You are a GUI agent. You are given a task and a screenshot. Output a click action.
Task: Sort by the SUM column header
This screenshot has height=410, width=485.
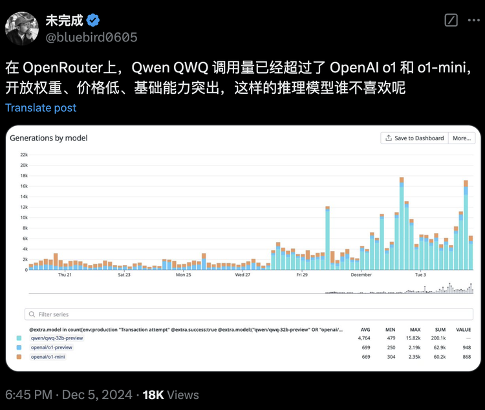pos(440,330)
